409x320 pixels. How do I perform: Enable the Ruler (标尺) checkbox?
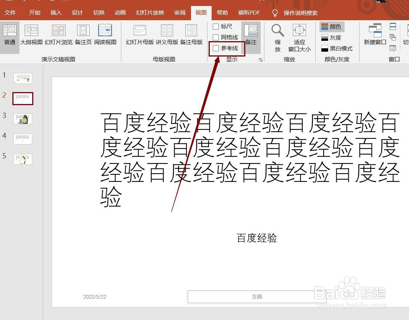pos(216,26)
